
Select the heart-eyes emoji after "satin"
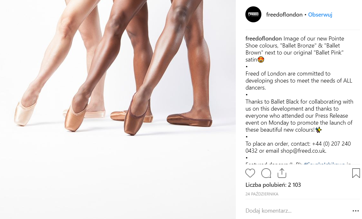point(261,60)
